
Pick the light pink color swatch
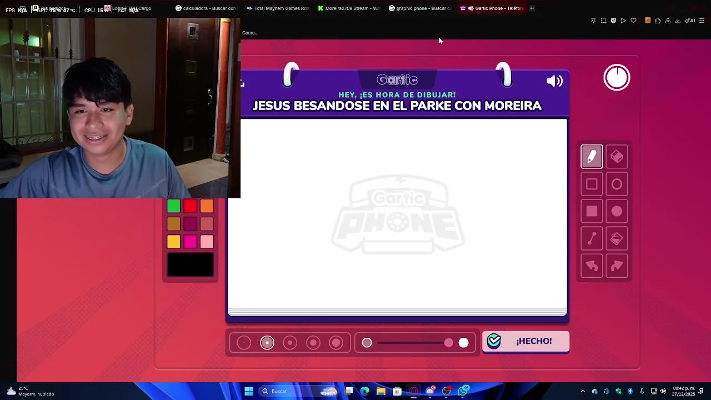point(207,242)
